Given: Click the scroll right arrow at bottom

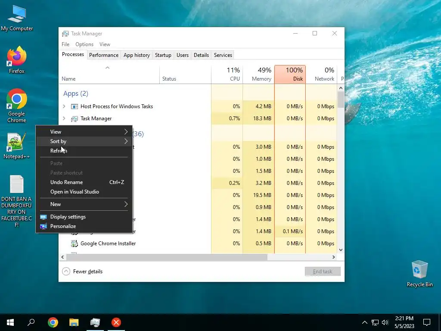Looking at the screenshot, I should [334, 257].
